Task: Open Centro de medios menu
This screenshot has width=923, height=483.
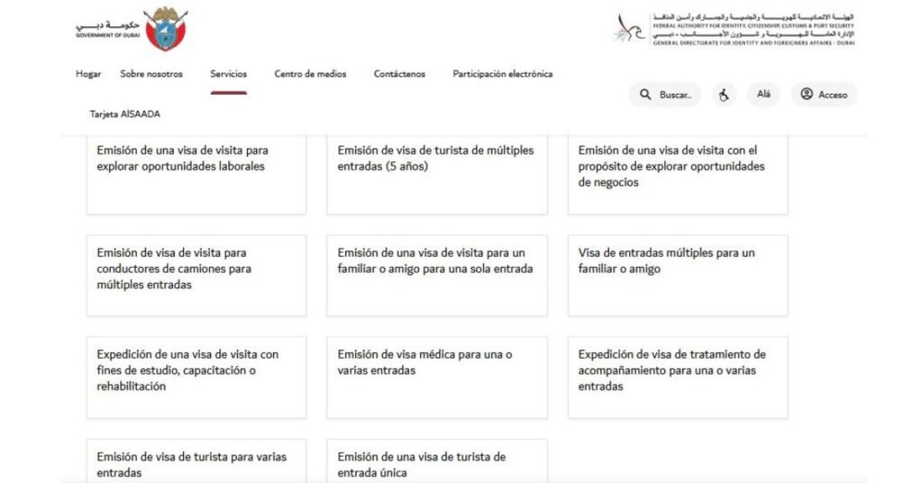Action: pos(310,74)
